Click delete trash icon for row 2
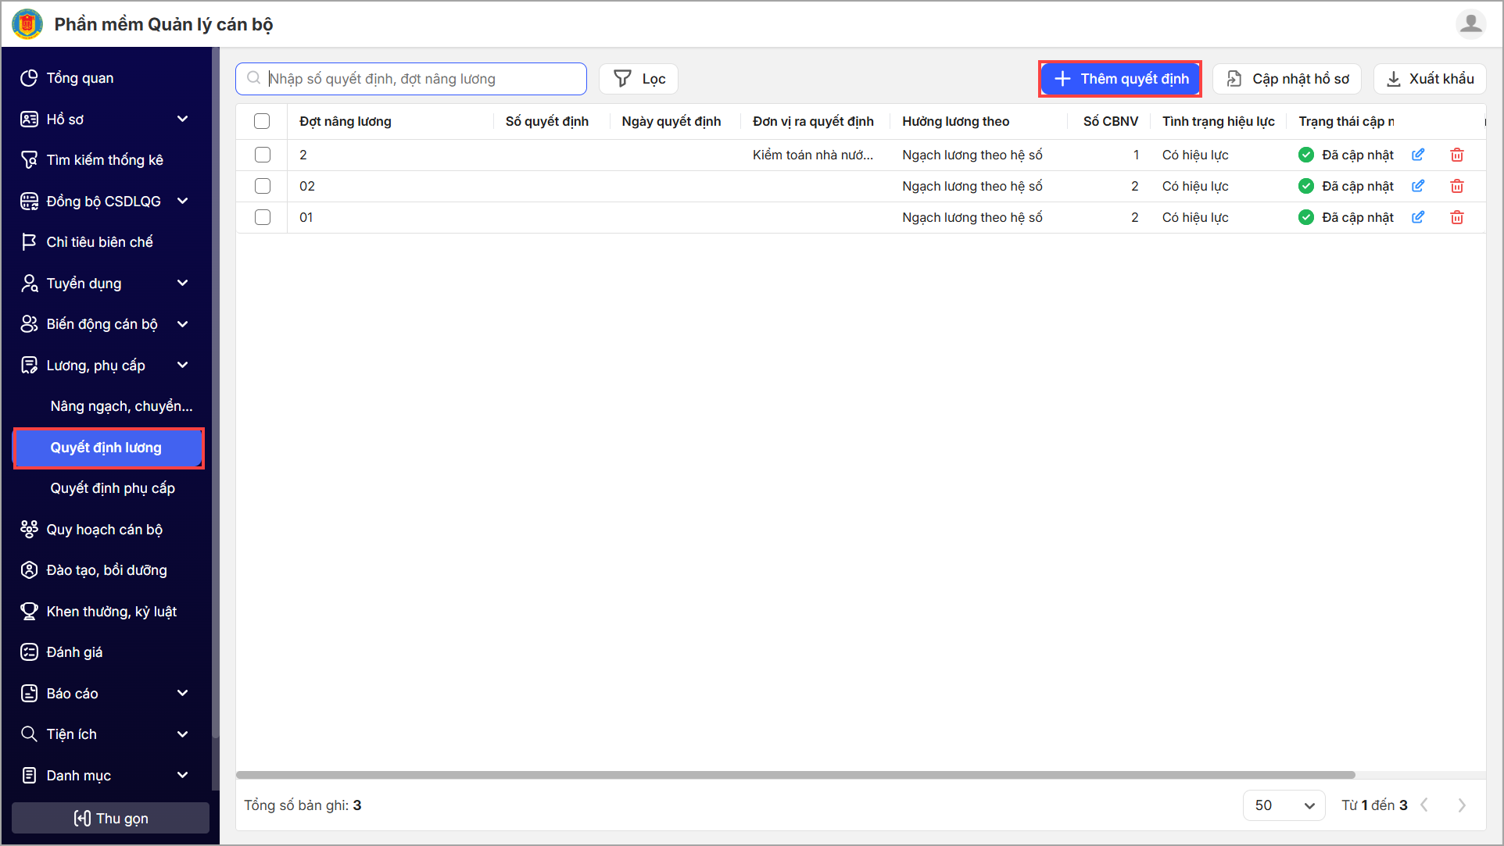Image resolution: width=1504 pixels, height=846 pixels. pyautogui.click(x=1457, y=155)
